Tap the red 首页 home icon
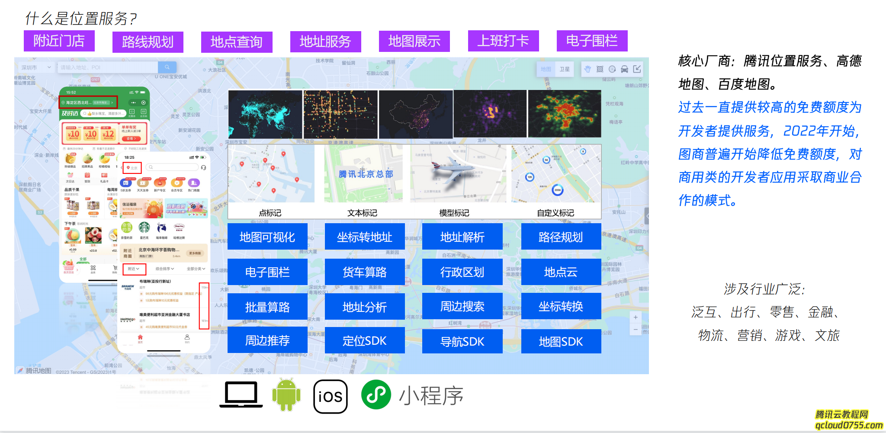Viewport: 886px width, 433px height. click(140, 339)
